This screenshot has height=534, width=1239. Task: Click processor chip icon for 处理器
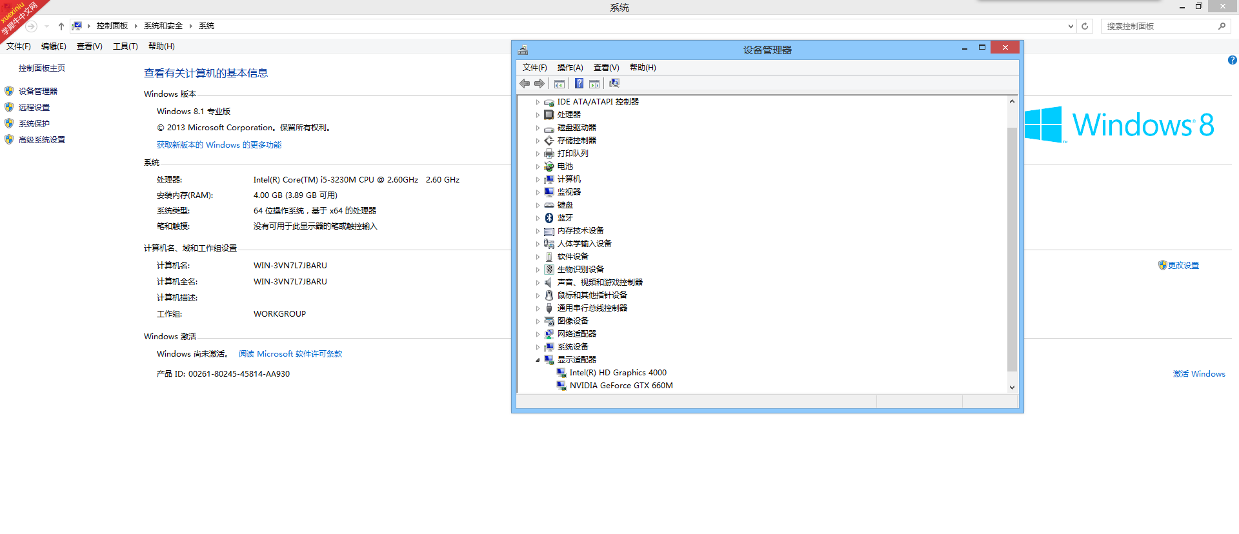pyautogui.click(x=549, y=115)
